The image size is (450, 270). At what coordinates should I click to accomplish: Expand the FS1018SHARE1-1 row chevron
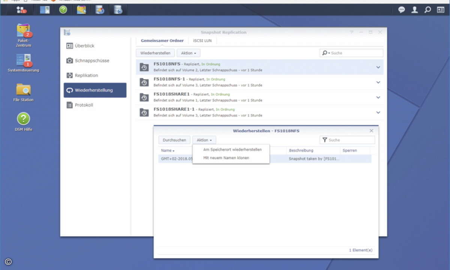[x=378, y=112]
